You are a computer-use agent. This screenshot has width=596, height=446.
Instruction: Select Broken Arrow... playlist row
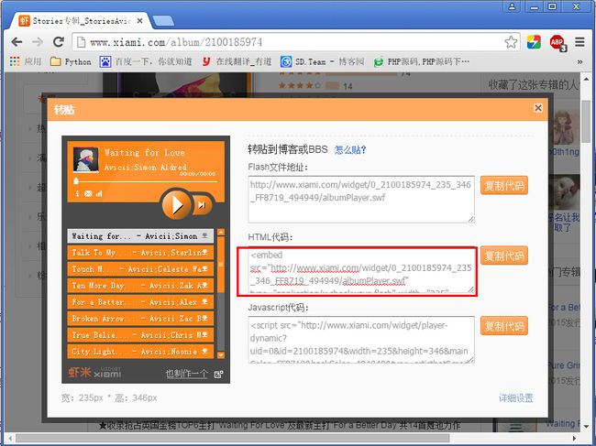[140, 319]
